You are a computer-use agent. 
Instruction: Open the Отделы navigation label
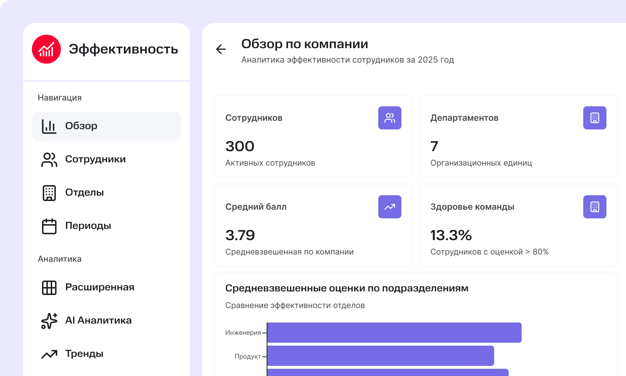(x=84, y=193)
